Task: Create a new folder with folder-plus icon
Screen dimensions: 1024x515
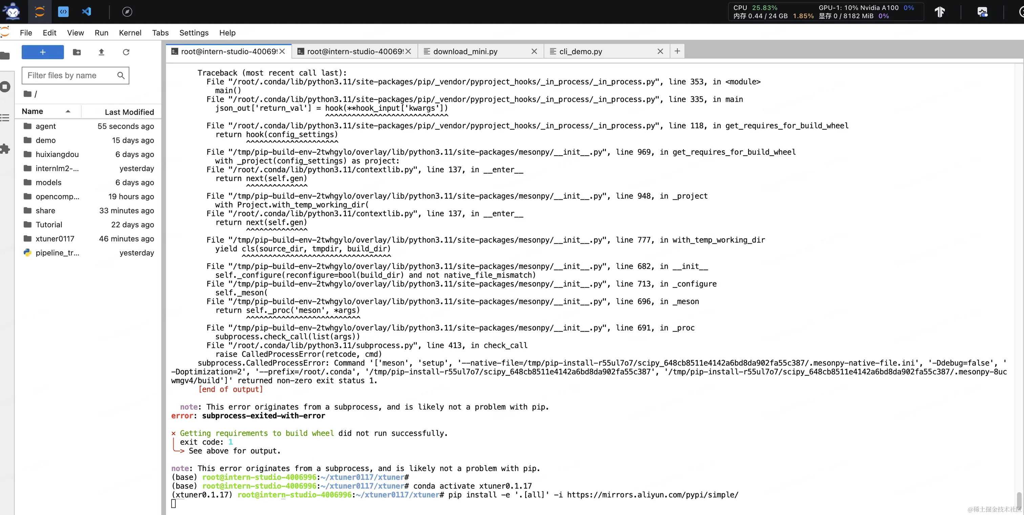Action: pyautogui.click(x=77, y=52)
